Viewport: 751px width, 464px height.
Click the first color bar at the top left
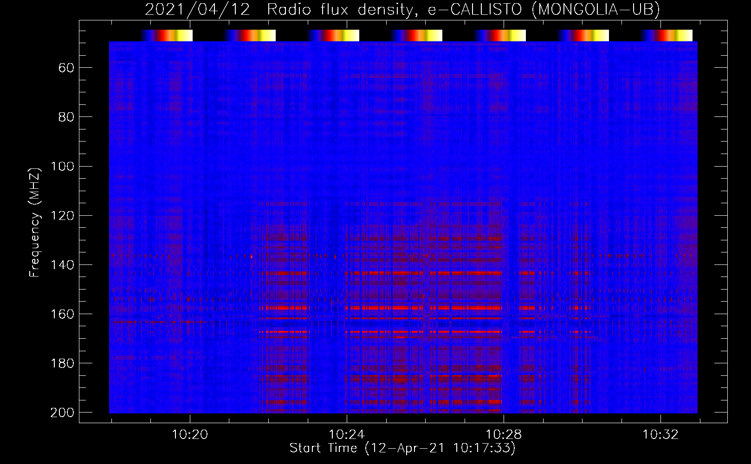(x=166, y=36)
